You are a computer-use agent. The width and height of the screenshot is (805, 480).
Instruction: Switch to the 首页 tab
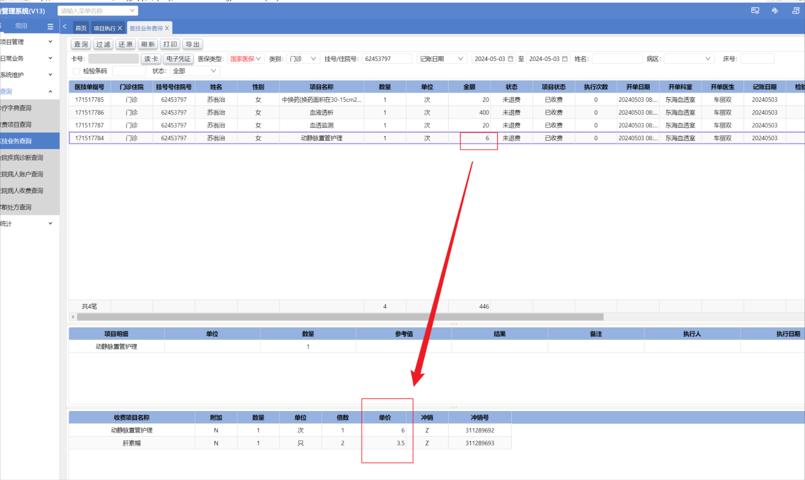[81, 28]
